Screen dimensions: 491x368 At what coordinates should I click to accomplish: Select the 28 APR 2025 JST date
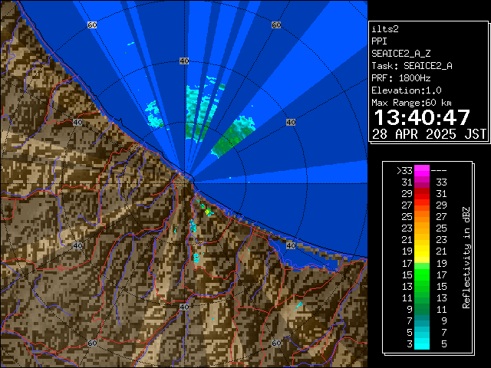(x=429, y=134)
